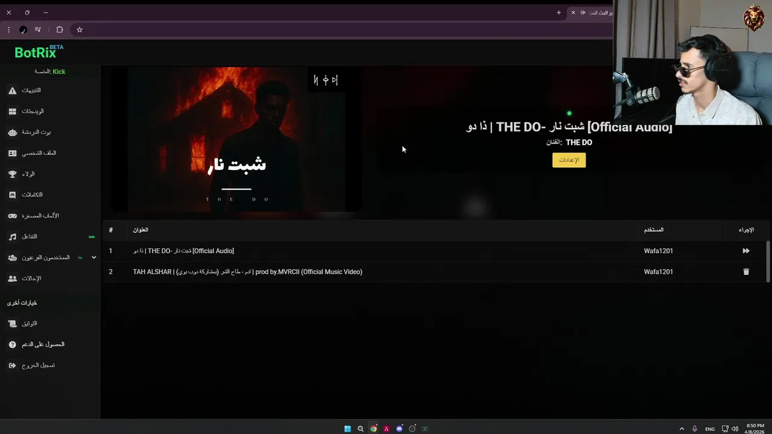
Task: Click the browser profile avatar
Action: tap(23, 30)
